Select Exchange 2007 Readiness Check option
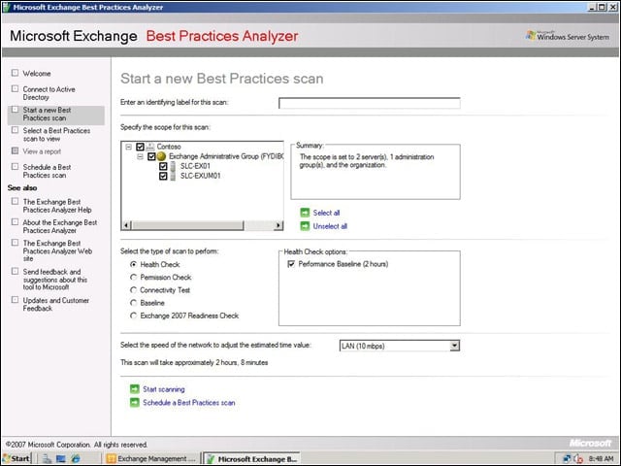This screenshot has width=621, height=466. (134, 316)
